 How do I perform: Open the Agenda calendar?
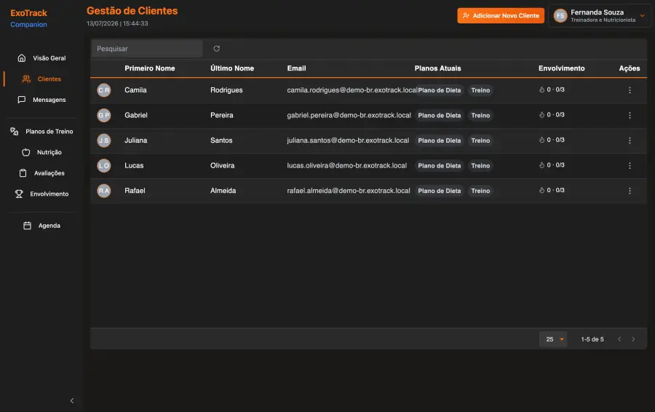click(x=41, y=226)
